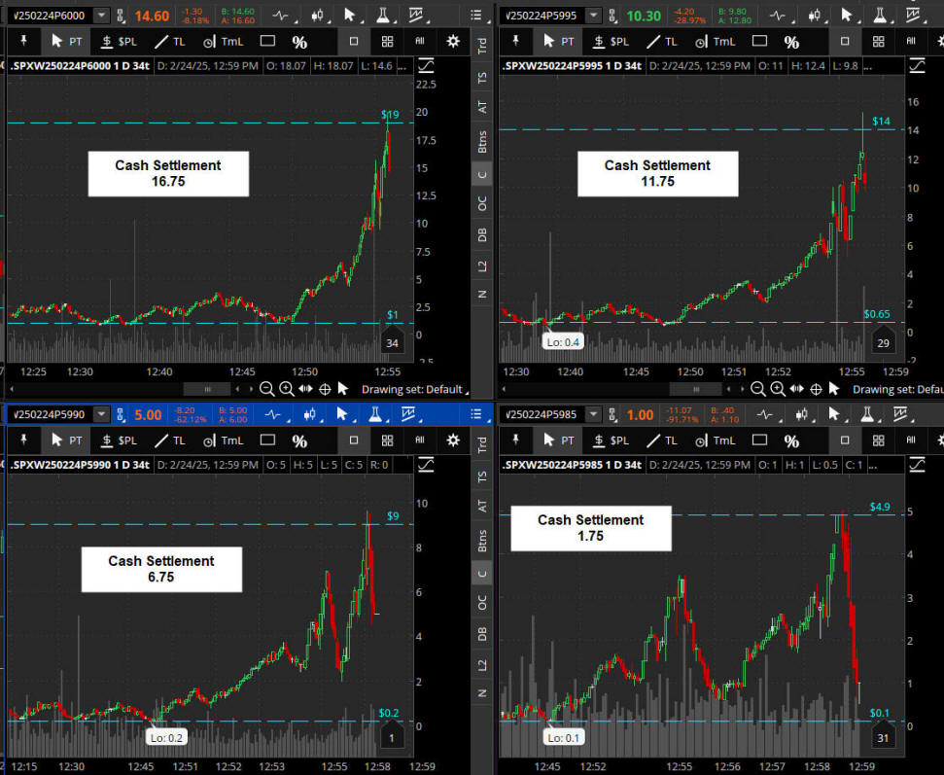Click the pin icon in P6000 chart toolbar

[x=24, y=41]
